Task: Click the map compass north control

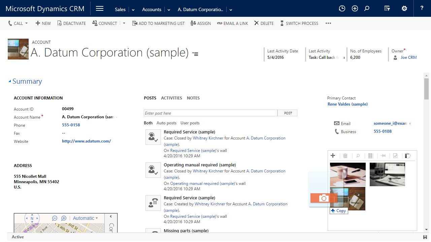Action: click(32, 218)
